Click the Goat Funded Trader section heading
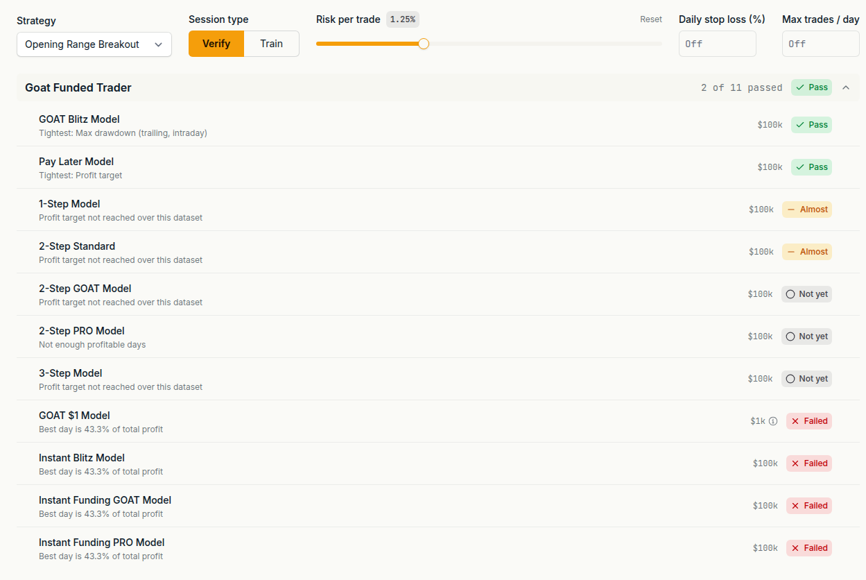Image resolution: width=866 pixels, height=580 pixels. [x=78, y=87]
